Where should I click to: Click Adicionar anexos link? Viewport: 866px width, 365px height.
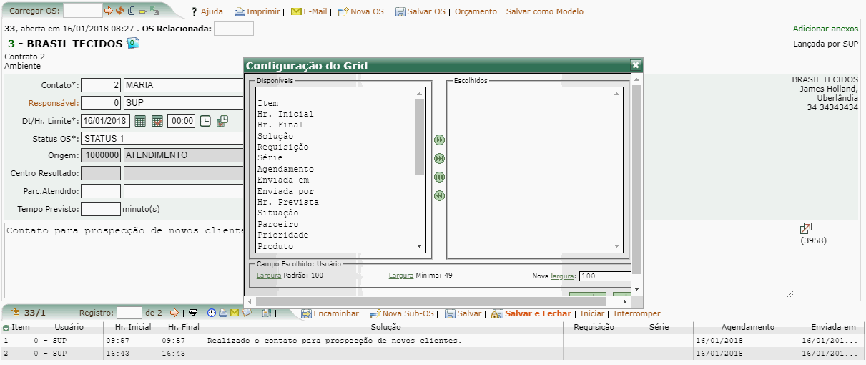(825, 29)
